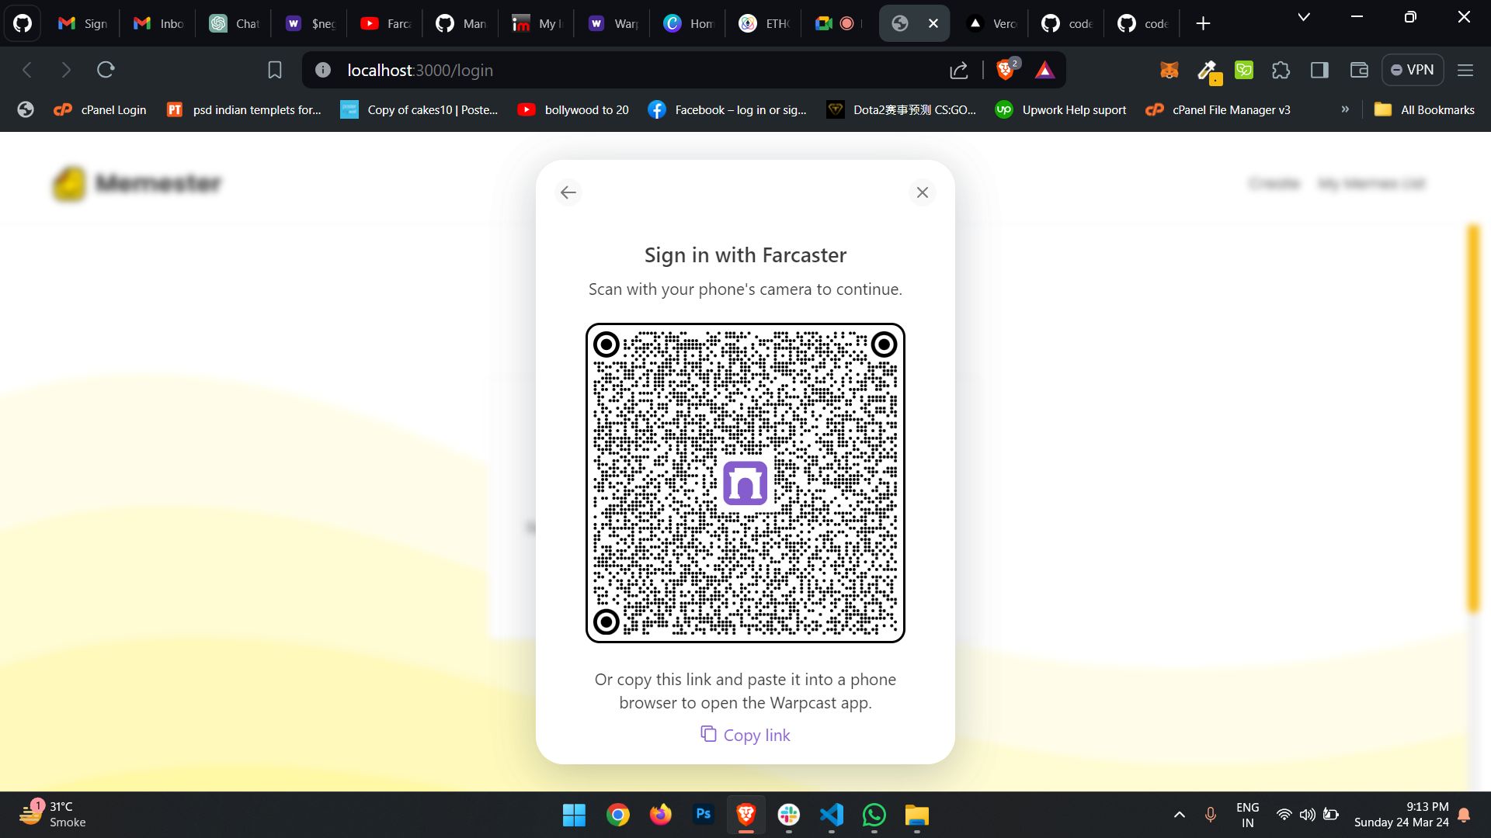Open File Explorer from taskbar
This screenshot has width=1491, height=838.
(916, 815)
